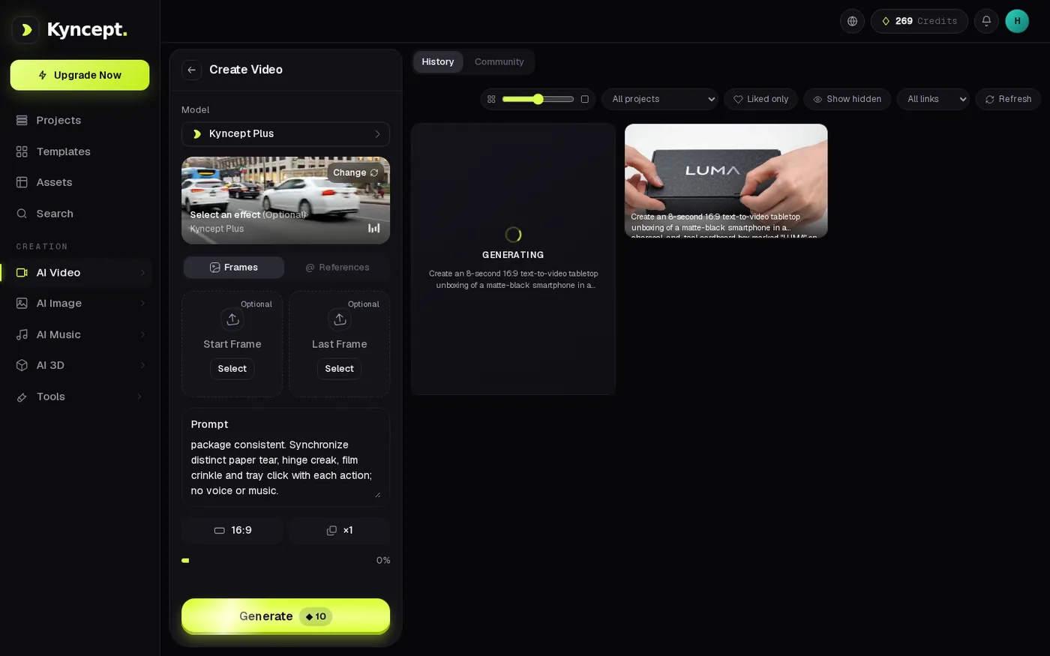
Task: Open Assets in the sidebar
Action: [79, 182]
